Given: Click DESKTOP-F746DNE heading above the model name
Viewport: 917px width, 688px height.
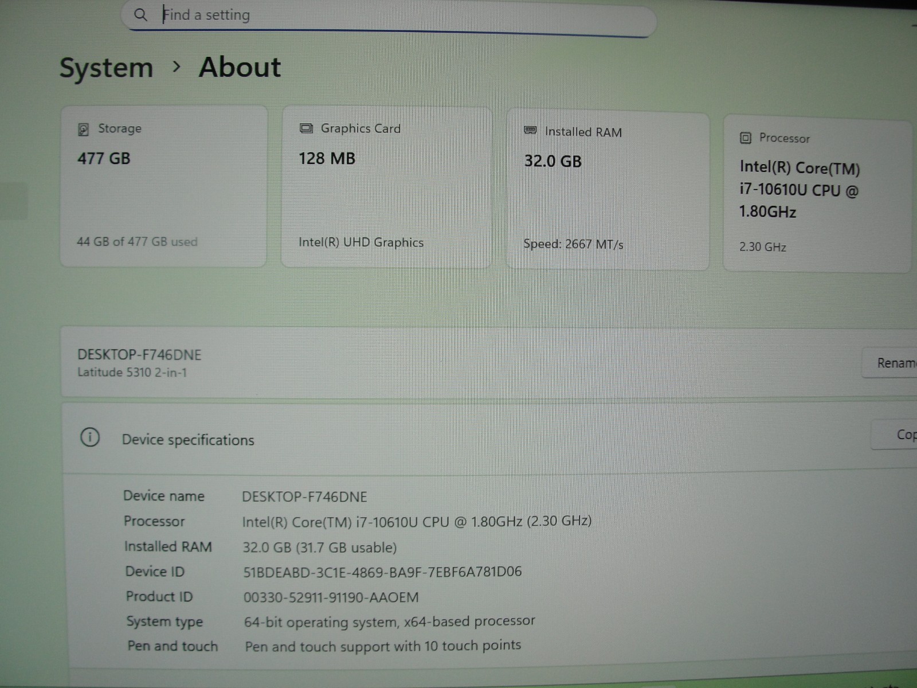Looking at the screenshot, I should point(139,355).
